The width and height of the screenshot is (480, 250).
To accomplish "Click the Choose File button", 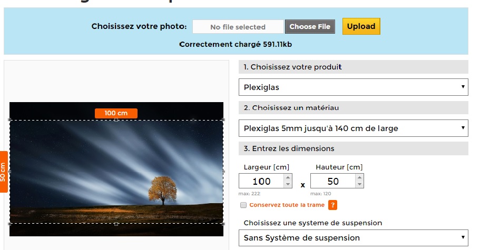I will pos(310,27).
